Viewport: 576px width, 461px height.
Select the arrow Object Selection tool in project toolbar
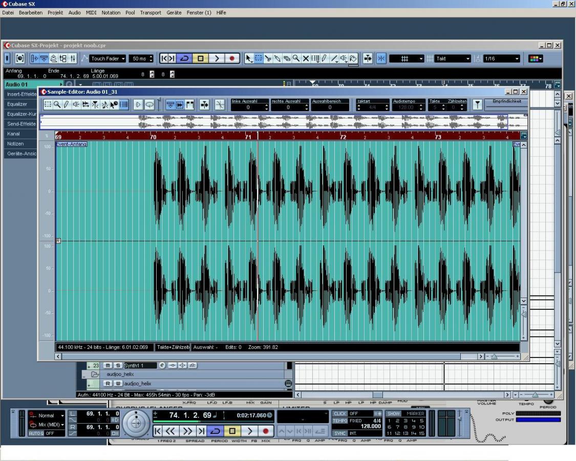coord(249,58)
